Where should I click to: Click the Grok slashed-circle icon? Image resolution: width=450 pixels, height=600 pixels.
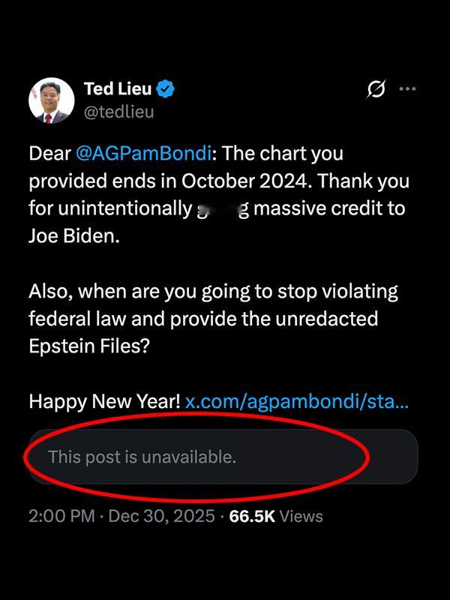click(376, 89)
